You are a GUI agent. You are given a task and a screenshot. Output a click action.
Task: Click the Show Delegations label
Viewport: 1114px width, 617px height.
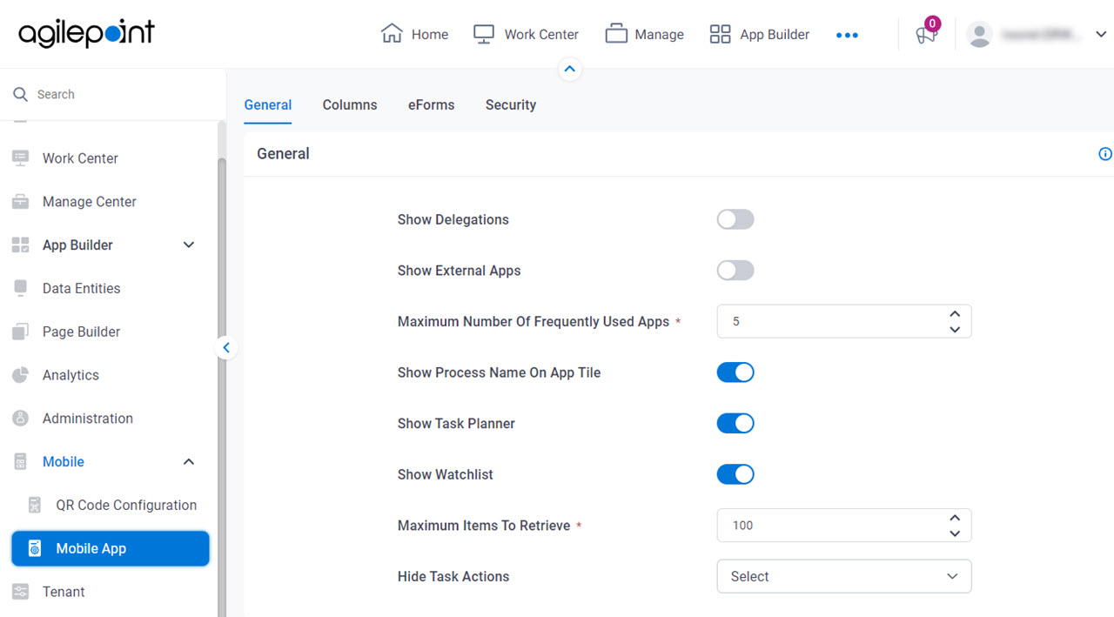(x=453, y=219)
